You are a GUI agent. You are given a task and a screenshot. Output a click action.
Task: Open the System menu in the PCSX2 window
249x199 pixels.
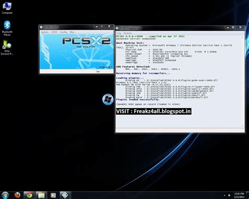[x=45, y=32]
